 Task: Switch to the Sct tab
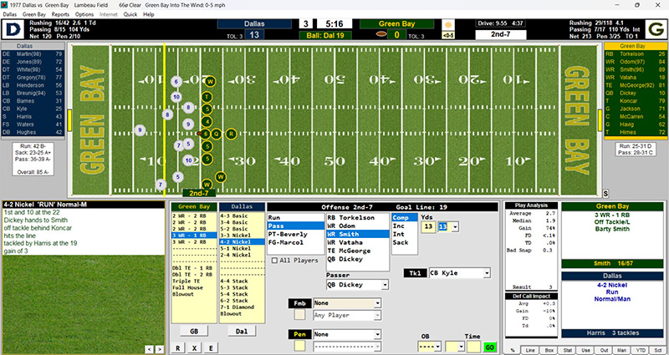(x=657, y=350)
